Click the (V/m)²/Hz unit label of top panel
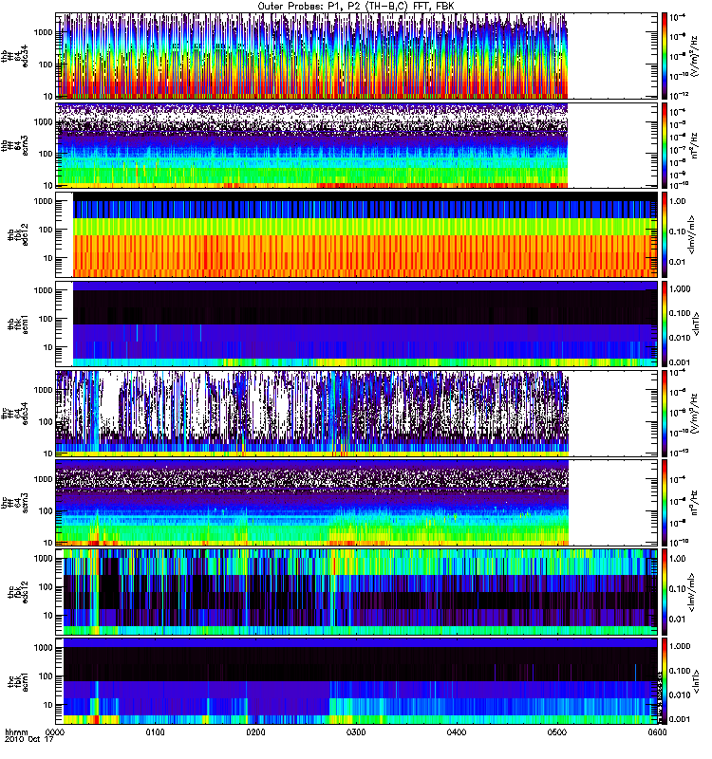712x759 pixels. click(x=694, y=56)
